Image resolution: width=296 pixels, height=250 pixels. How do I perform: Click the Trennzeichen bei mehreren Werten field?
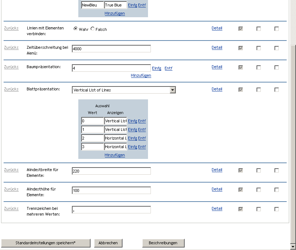111,210
